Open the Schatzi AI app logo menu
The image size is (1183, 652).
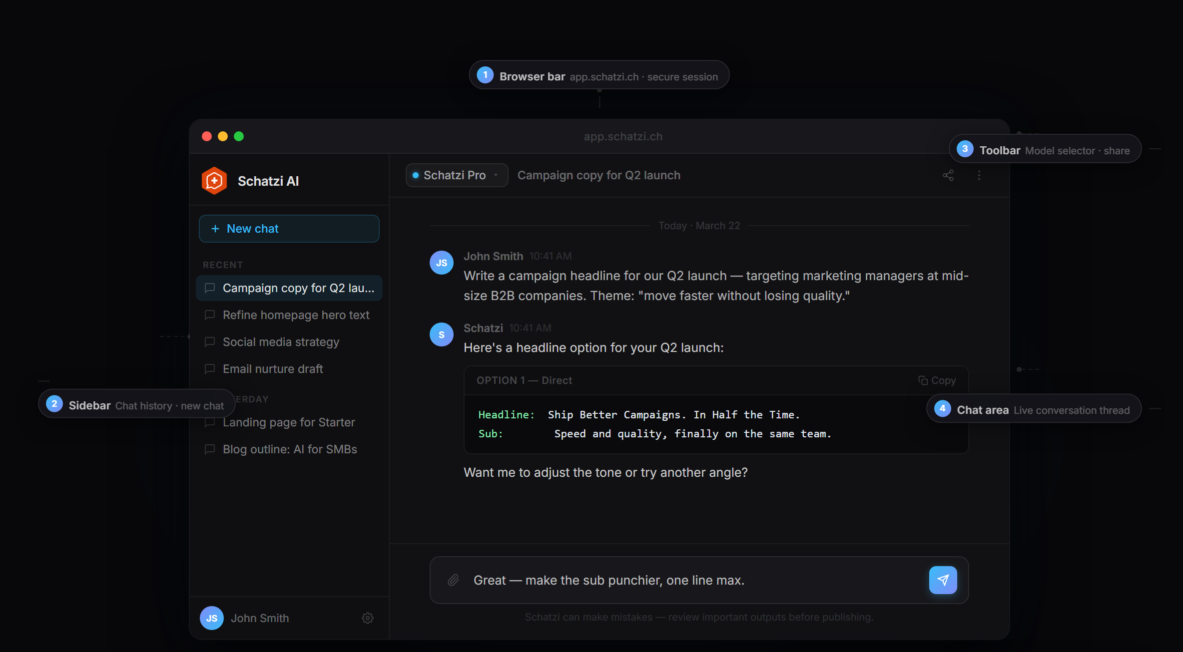click(214, 181)
